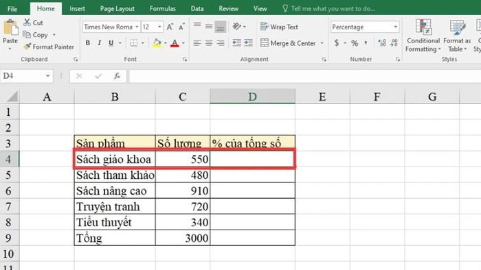The height and width of the screenshot is (270, 481).
Task: Align text left
Action: [197, 42]
